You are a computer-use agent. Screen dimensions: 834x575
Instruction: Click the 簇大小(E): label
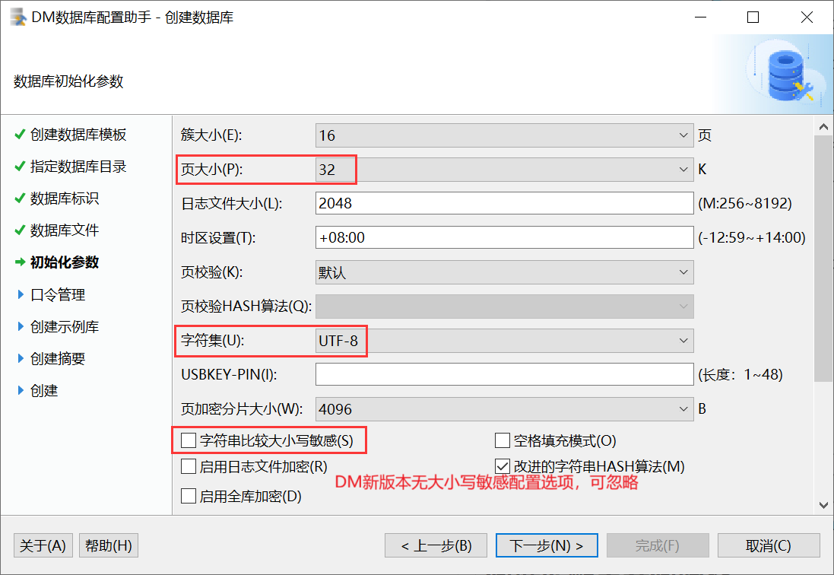pyautogui.click(x=211, y=135)
